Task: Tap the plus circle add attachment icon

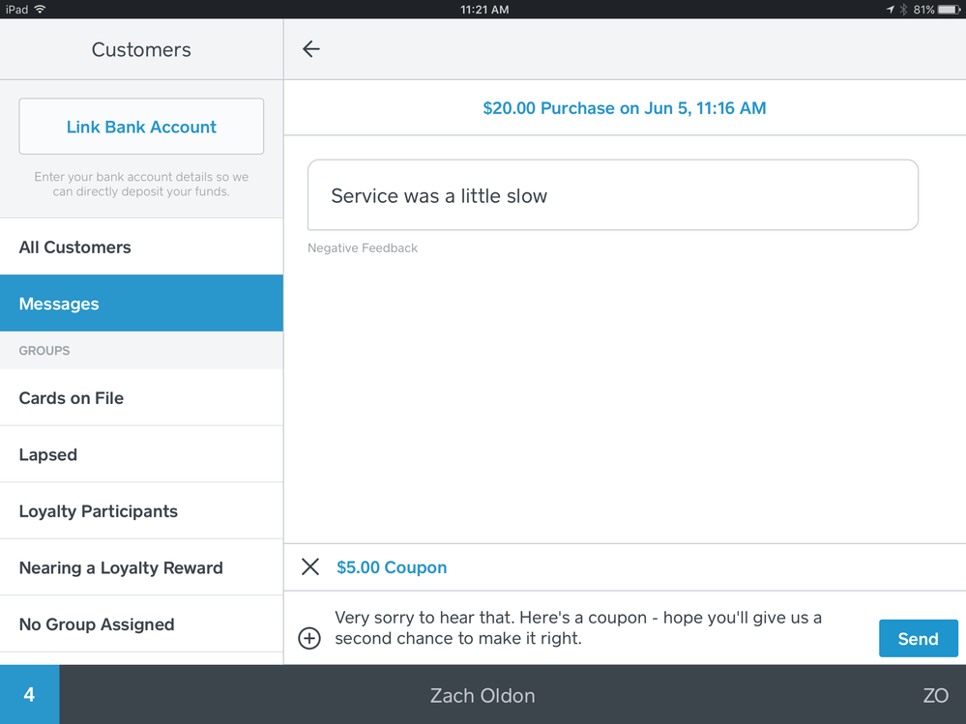Action: click(x=309, y=638)
